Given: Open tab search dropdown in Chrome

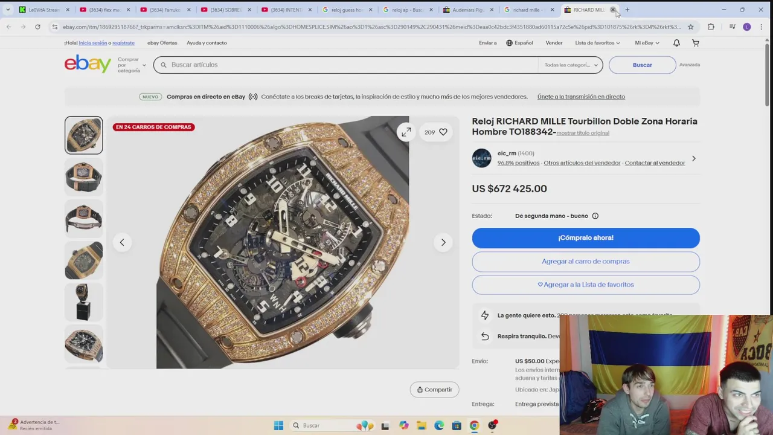Looking at the screenshot, I should click(8, 10).
